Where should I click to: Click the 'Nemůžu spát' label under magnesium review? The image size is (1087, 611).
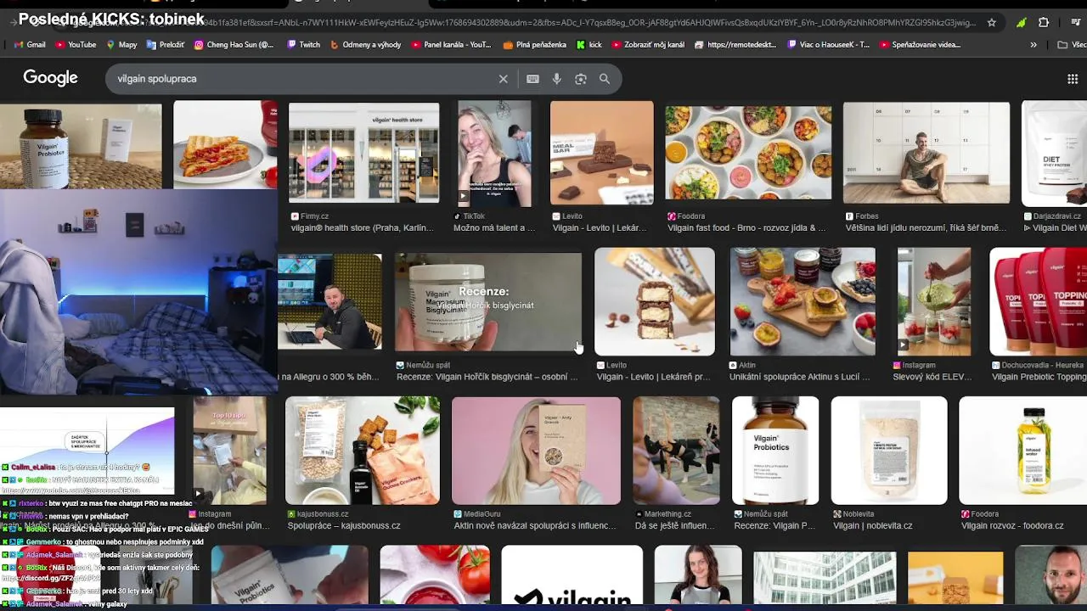coord(428,365)
